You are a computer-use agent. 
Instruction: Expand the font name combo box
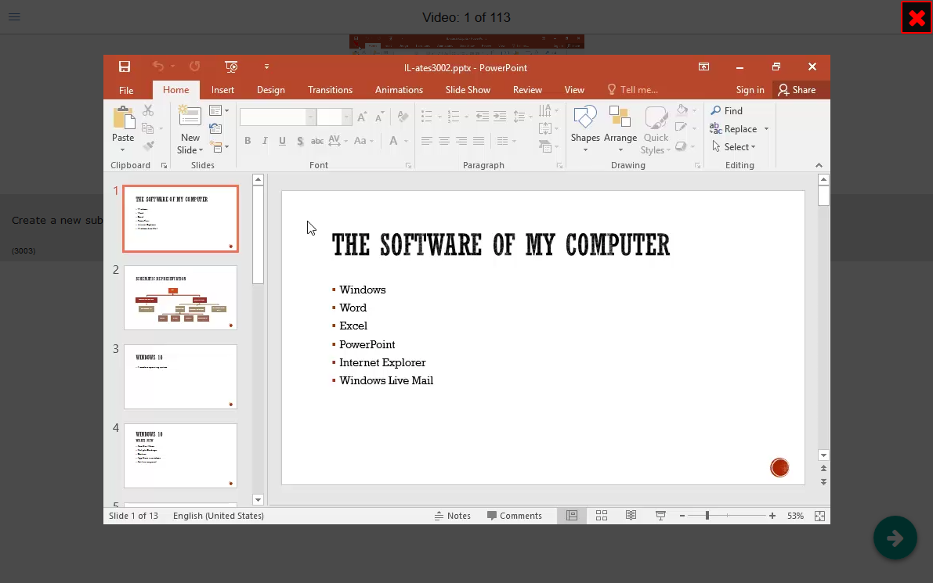pyautogui.click(x=310, y=117)
